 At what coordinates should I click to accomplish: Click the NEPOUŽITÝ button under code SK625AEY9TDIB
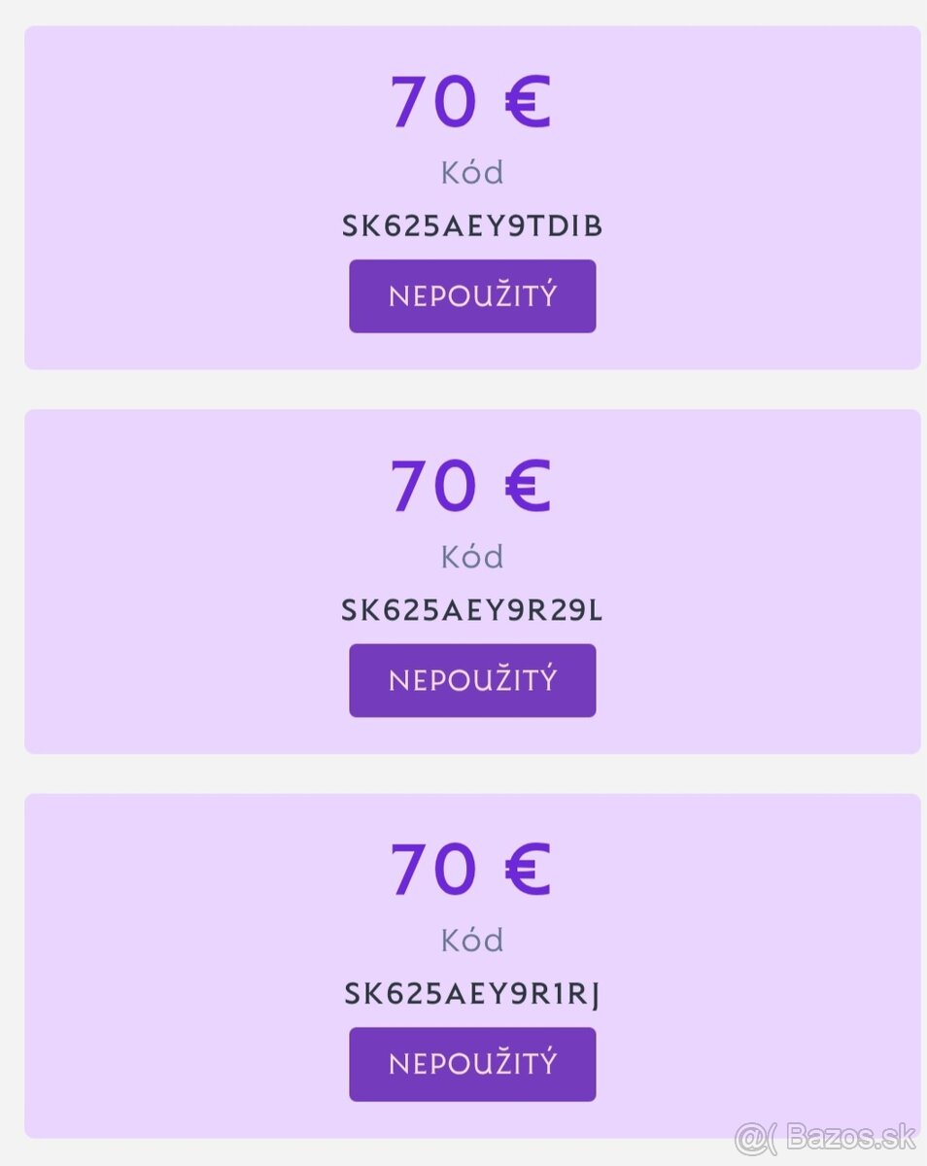(x=472, y=296)
